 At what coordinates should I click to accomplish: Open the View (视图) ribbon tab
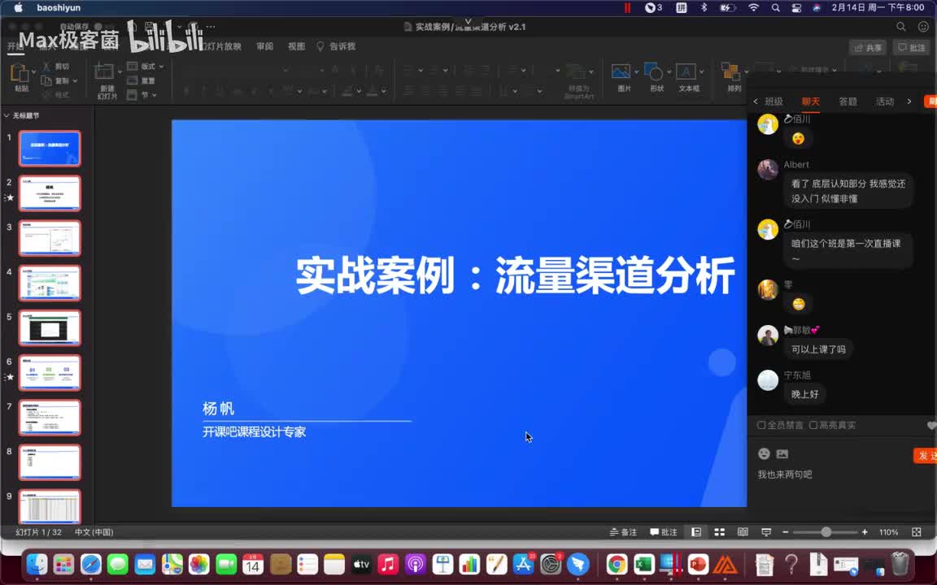pos(296,46)
